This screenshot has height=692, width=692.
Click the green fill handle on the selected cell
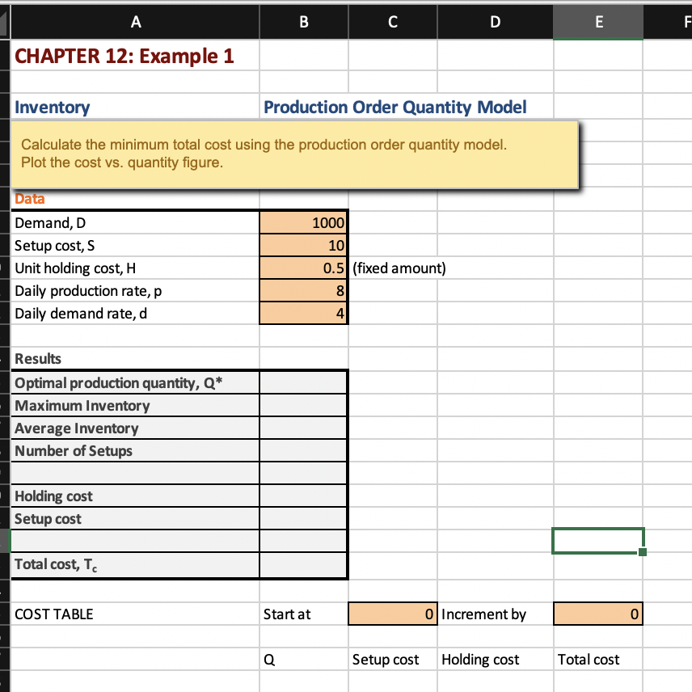pyautogui.click(x=643, y=553)
